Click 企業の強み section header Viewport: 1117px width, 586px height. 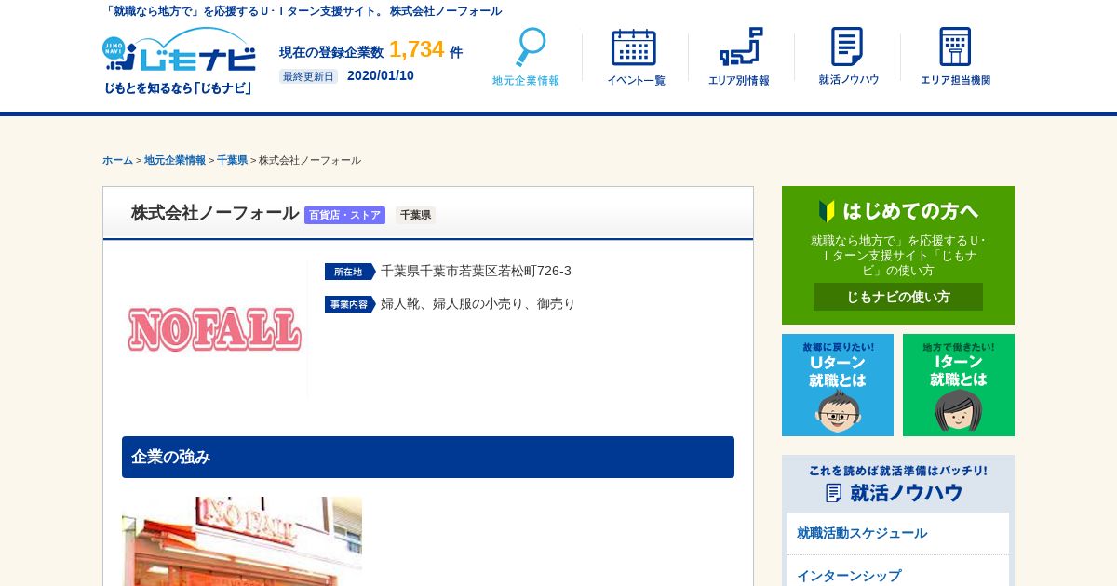coord(428,457)
